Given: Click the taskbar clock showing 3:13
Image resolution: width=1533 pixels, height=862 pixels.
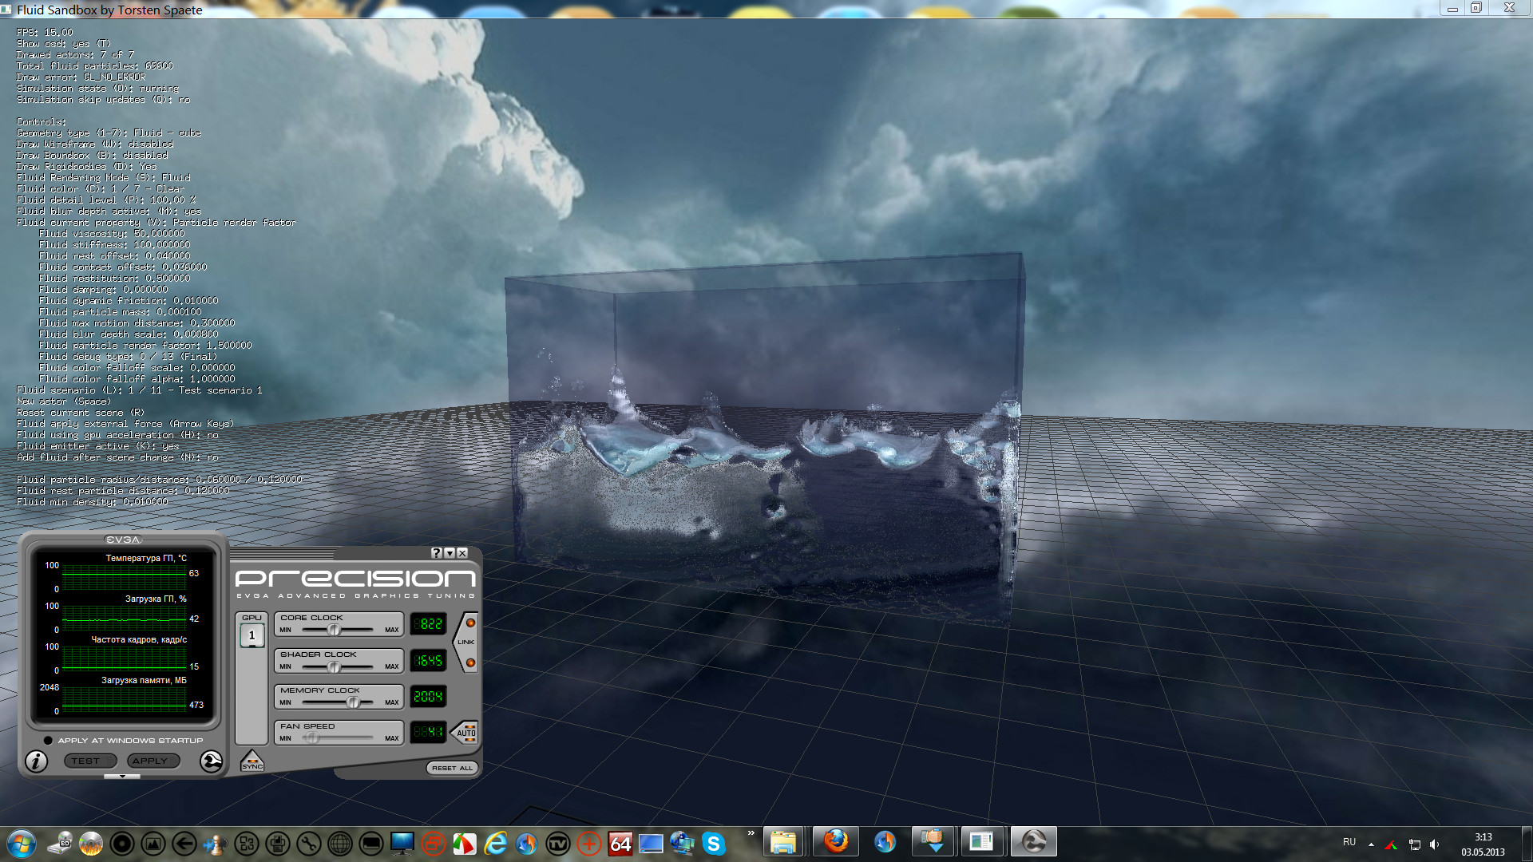Looking at the screenshot, I should (x=1483, y=844).
